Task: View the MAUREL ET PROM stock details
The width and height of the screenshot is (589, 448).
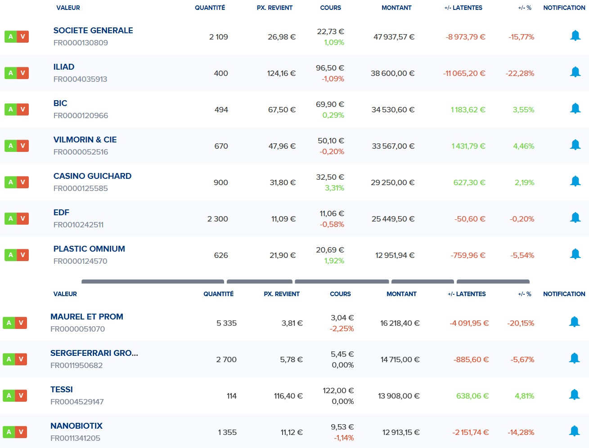Action: point(87,317)
